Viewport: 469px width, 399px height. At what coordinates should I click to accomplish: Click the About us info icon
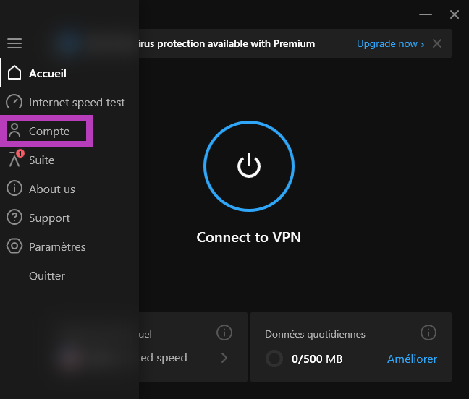point(14,188)
